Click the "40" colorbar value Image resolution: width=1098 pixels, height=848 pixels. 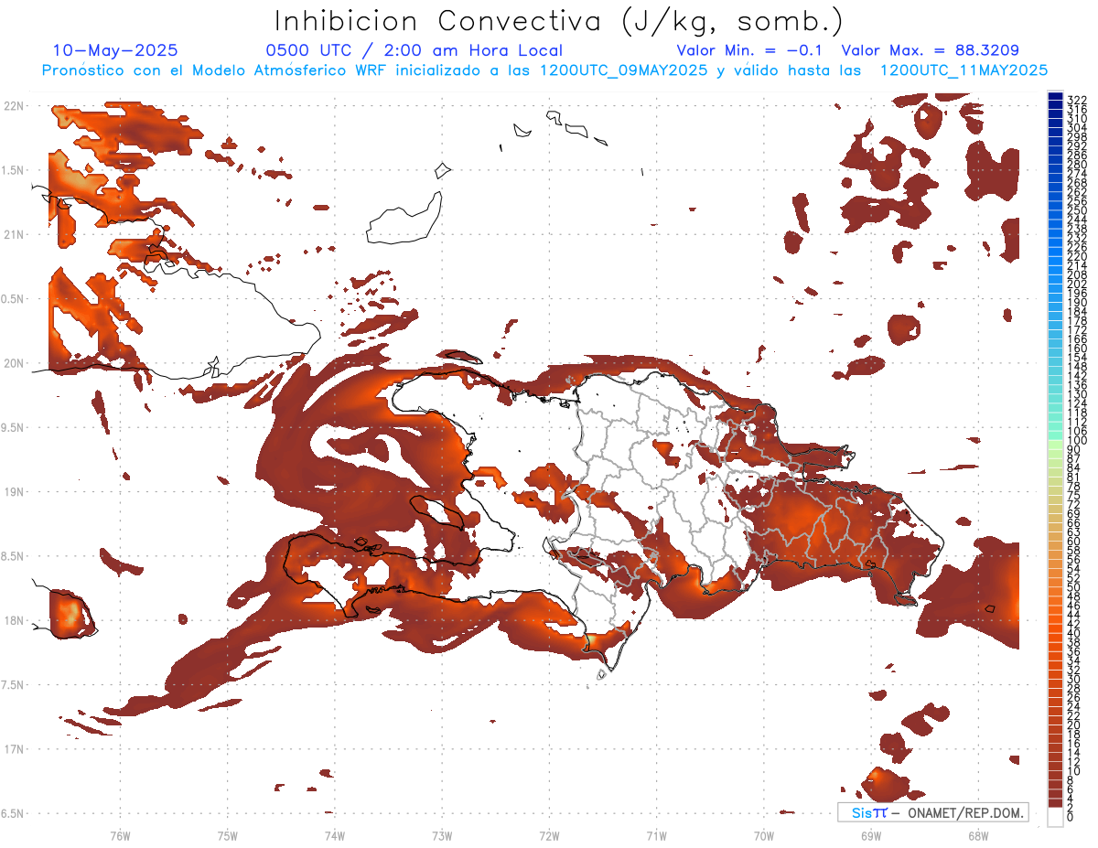point(1074,633)
